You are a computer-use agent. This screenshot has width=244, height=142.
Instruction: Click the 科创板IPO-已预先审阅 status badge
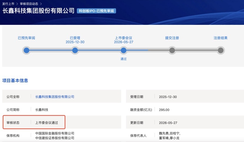click(96, 11)
